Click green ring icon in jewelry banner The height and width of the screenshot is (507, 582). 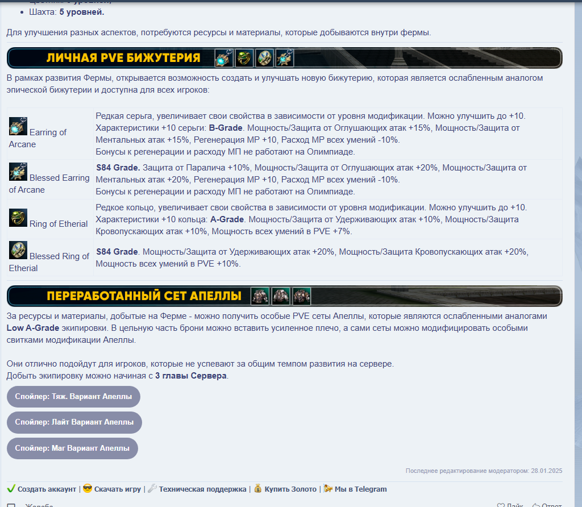click(244, 58)
